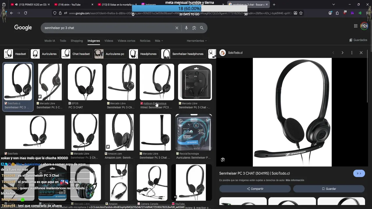
Task: Open the Google account avatar
Action: tap(364, 26)
